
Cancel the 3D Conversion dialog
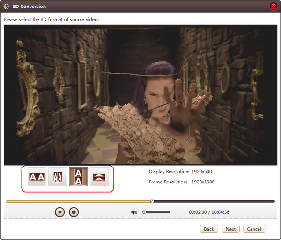(x=254, y=229)
